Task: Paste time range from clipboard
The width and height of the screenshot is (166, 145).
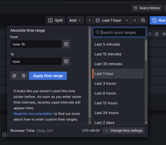Action: 24,76
